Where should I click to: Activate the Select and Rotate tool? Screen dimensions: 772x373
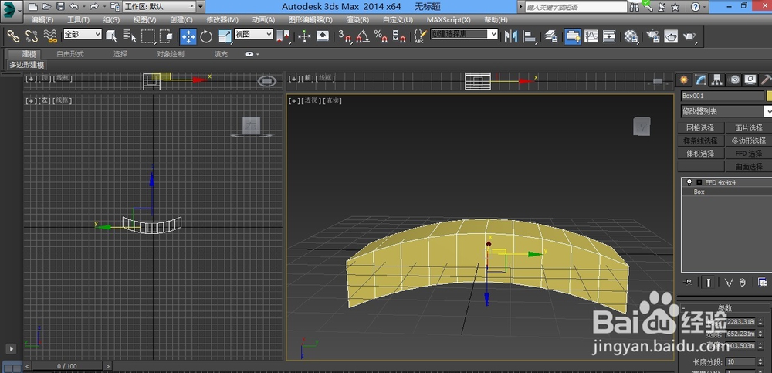coord(206,36)
